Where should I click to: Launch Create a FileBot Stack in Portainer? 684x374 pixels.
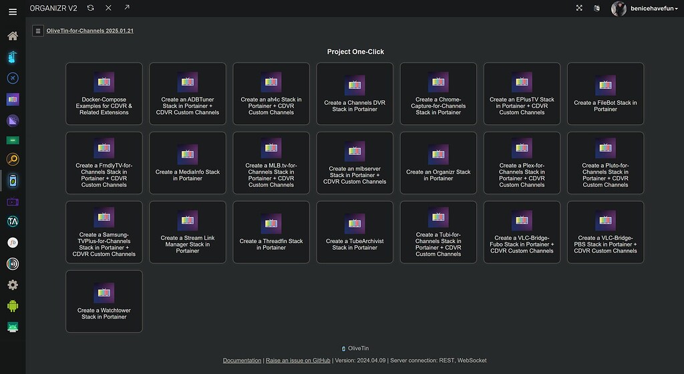(x=605, y=93)
